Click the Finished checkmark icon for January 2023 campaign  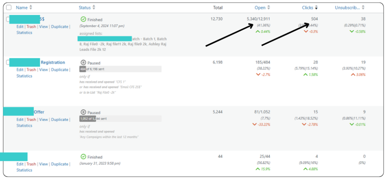(83, 156)
